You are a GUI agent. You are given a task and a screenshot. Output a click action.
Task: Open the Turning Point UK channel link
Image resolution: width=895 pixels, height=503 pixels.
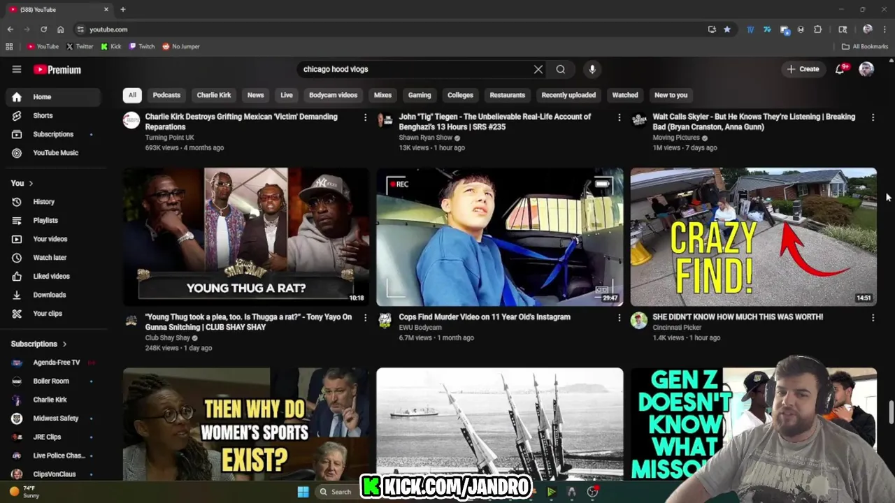[170, 138]
